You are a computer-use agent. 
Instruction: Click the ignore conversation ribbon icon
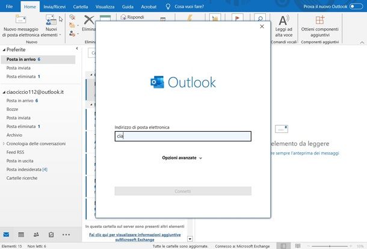[72, 17]
